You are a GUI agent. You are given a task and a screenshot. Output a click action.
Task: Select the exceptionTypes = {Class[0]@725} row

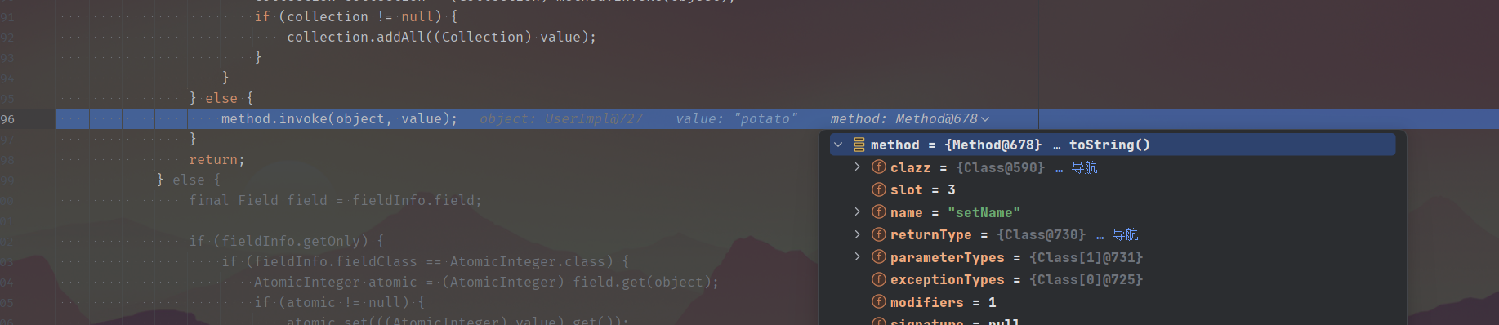tap(1113, 279)
